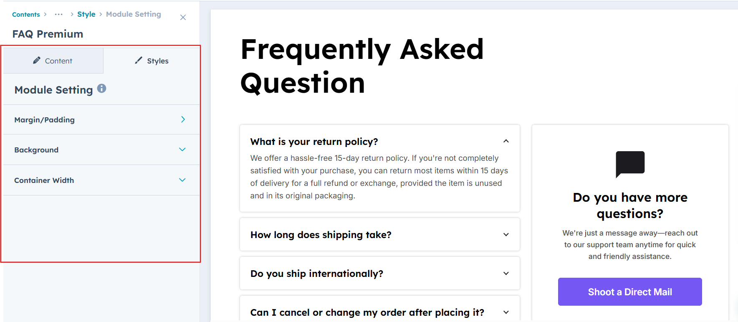Go to Contents in the breadcrumb
The width and height of the screenshot is (738, 322).
pos(26,15)
